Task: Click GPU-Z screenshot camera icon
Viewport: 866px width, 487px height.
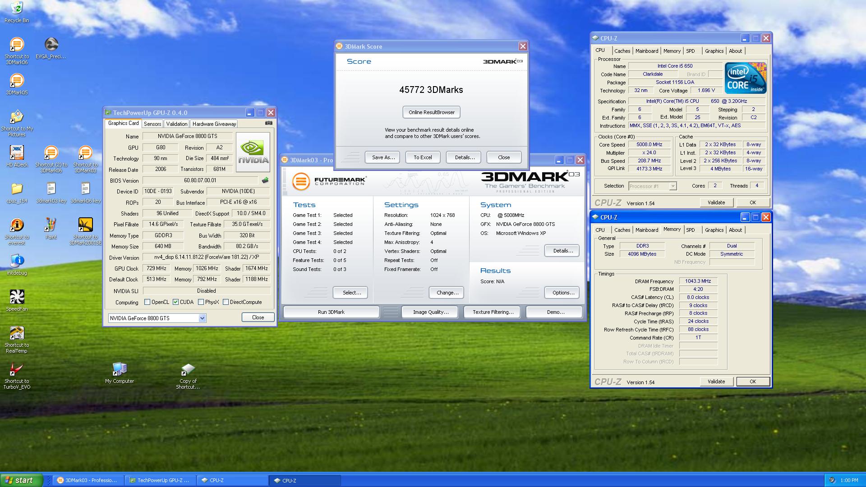Action: click(268, 123)
